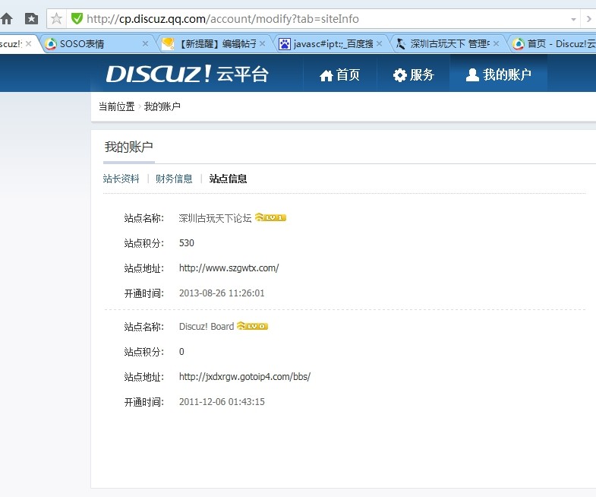Click site name Discuz! Board
This screenshot has height=497, width=596.
[x=207, y=327]
